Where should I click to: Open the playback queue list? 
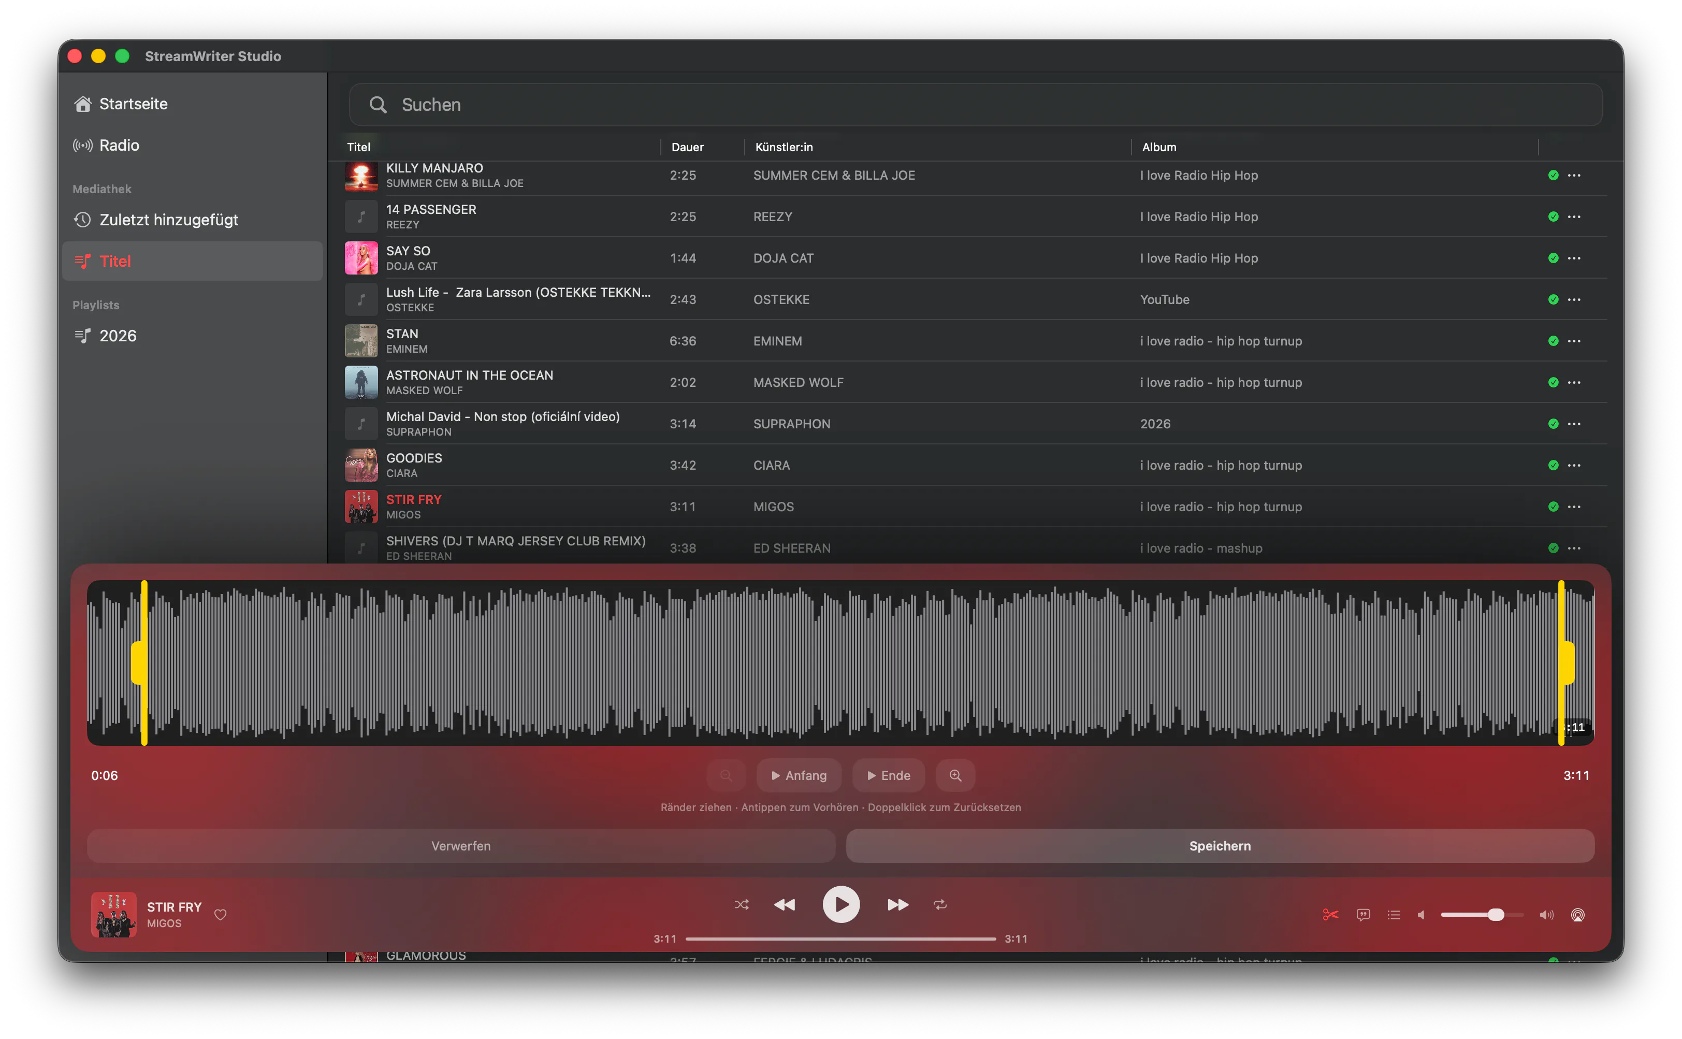1394,915
